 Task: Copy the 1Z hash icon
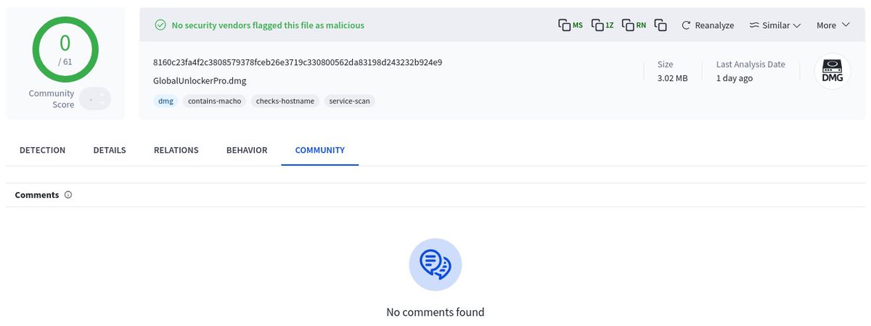[602, 25]
